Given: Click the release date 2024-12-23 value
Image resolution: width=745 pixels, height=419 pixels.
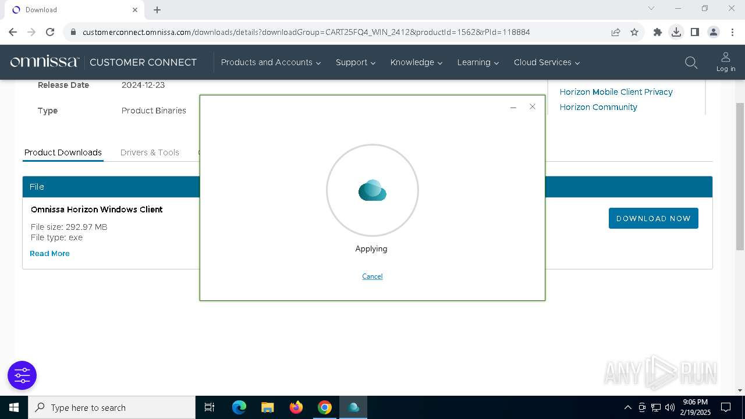Looking at the screenshot, I should pyautogui.click(x=143, y=85).
